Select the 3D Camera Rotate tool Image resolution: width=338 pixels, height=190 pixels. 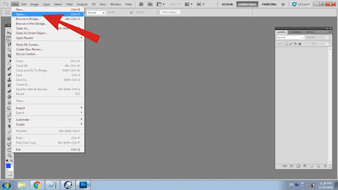[9, 144]
